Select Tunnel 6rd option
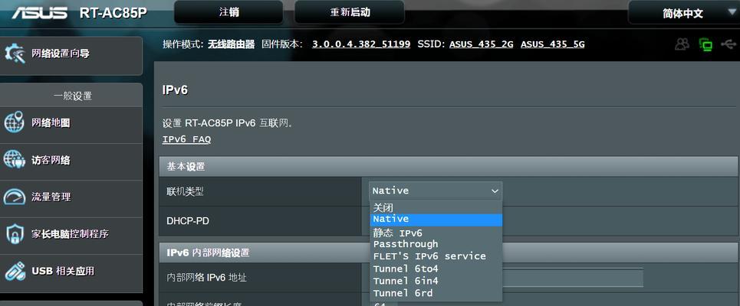The width and height of the screenshot is (740, 306). point(436,293)
